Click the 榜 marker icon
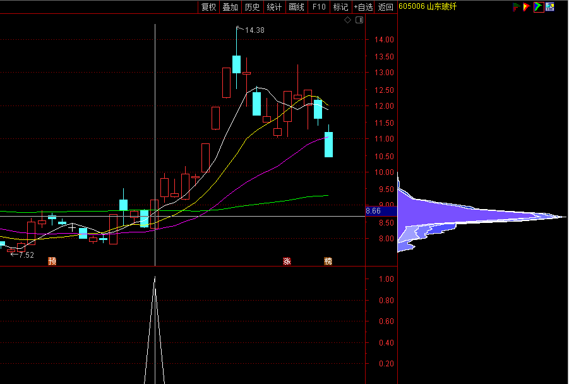The image size is (569, 384). 328,261
